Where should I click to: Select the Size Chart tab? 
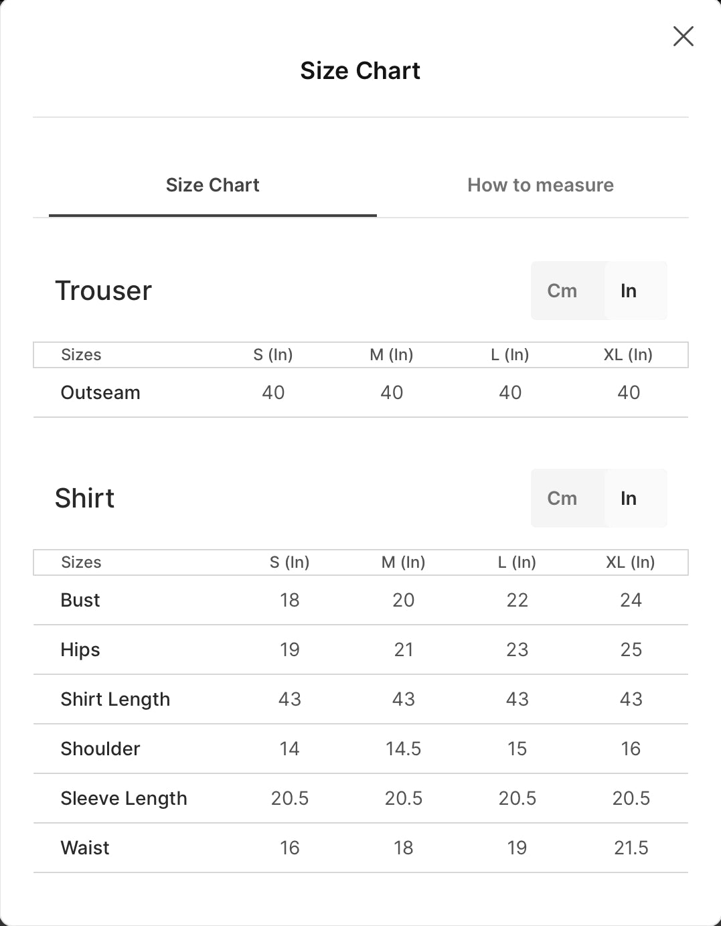(x=213, y=185)
